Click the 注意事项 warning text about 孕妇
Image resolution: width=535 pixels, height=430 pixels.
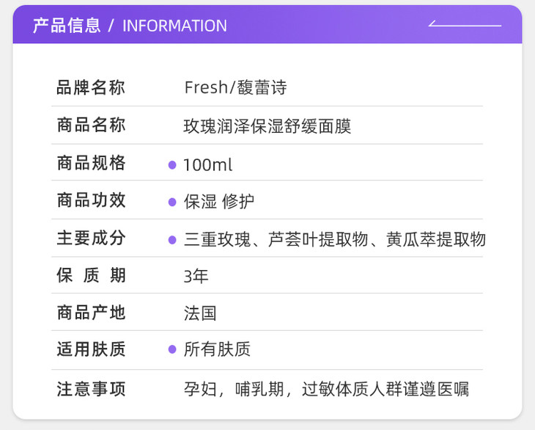tap(326, 389)
